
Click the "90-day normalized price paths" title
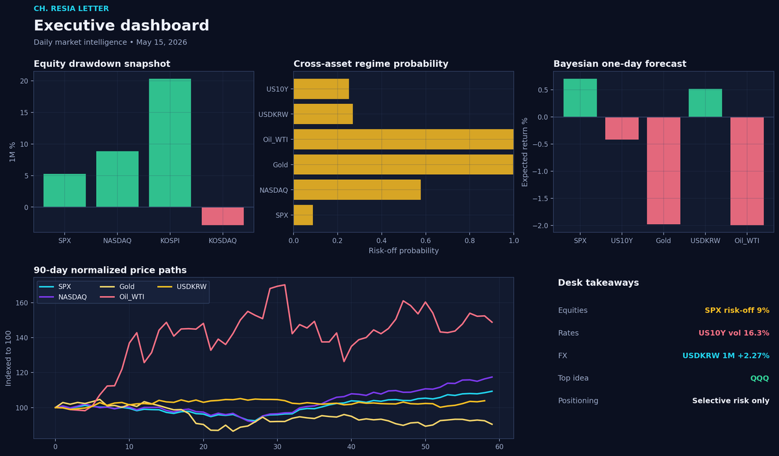(x=110, y=270)
